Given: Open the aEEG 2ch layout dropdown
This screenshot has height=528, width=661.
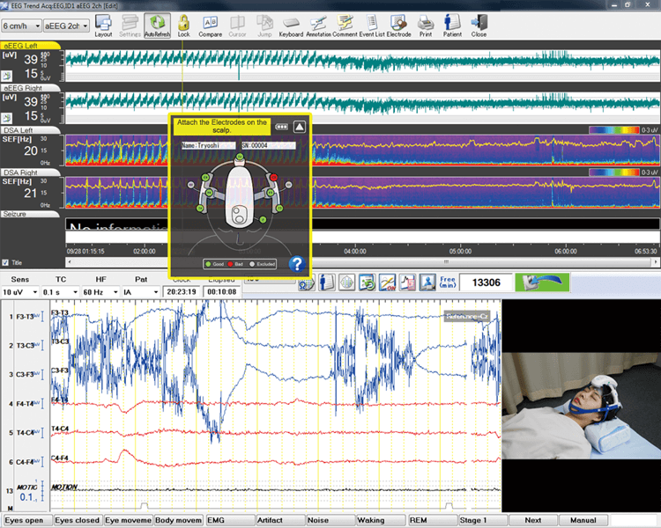Looking at the screenshot, I should coord(67,26).
